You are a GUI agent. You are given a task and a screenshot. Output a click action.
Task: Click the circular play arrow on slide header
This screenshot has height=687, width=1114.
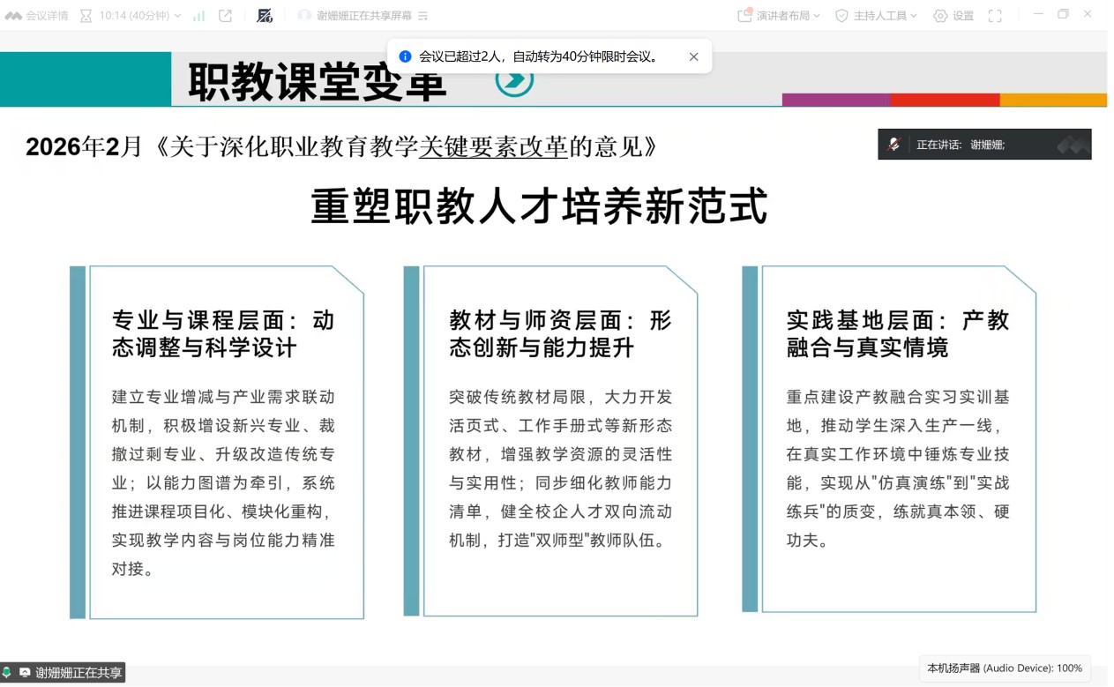[514, 80]
